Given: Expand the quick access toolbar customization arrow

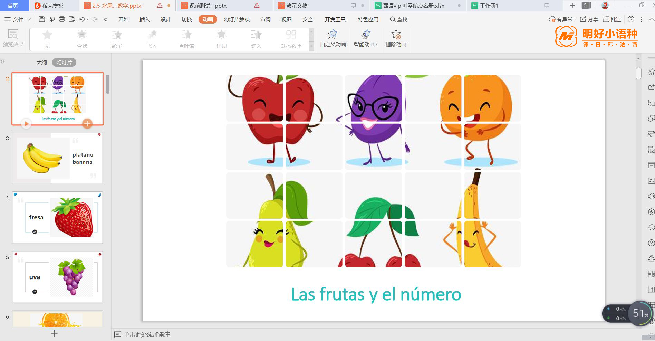Looking at the screenshot, I should pos(106,20).
